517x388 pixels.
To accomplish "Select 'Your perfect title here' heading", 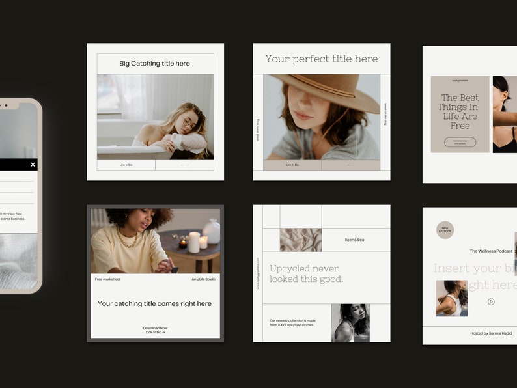I will tap(322, 59).
